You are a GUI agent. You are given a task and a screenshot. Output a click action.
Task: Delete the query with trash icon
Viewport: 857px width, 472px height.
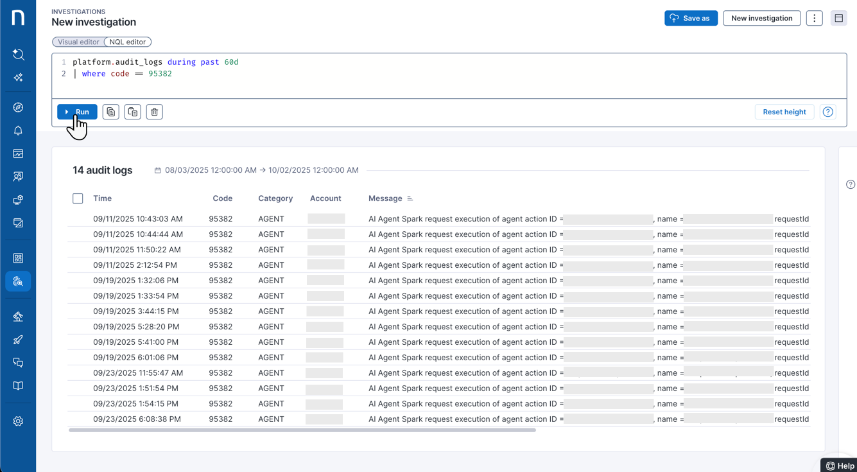click(x=155, y=112)
